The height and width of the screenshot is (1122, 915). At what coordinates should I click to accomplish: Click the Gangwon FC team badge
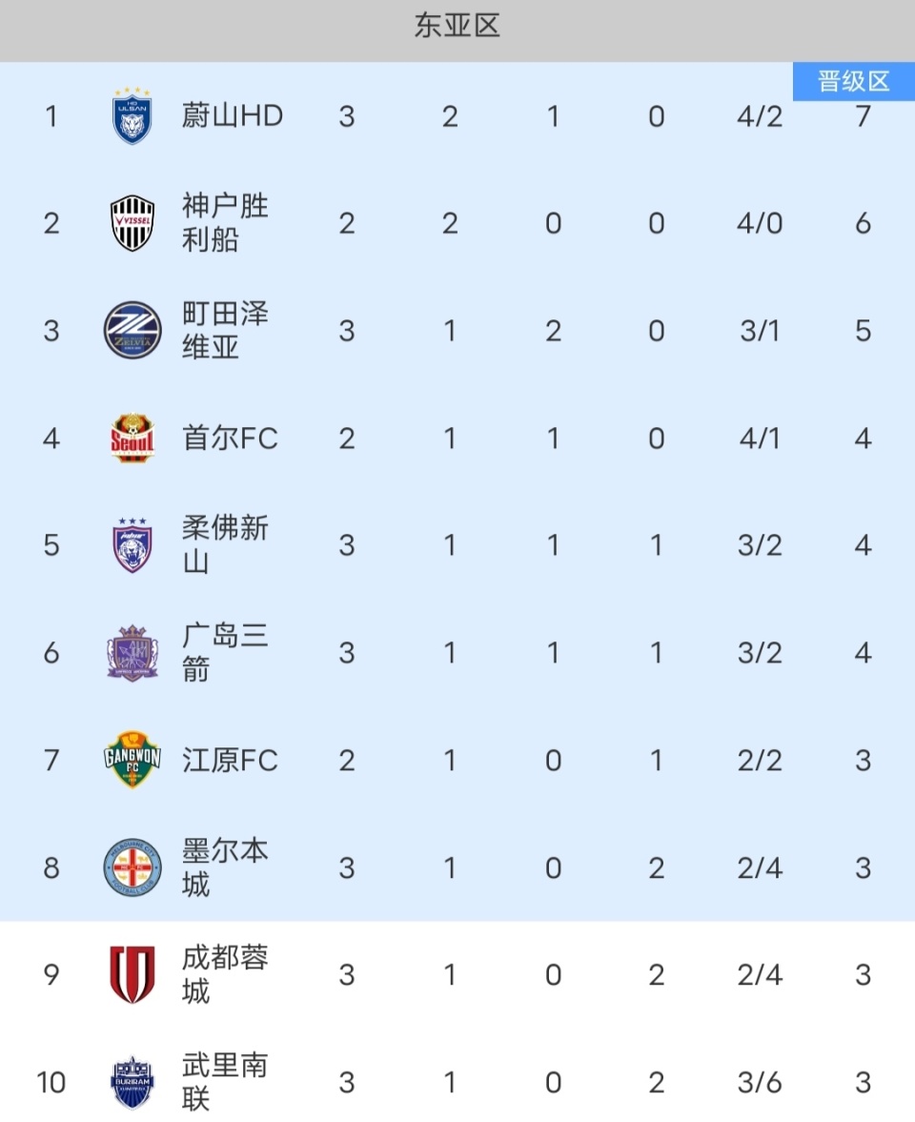click(x=132, y=760)
